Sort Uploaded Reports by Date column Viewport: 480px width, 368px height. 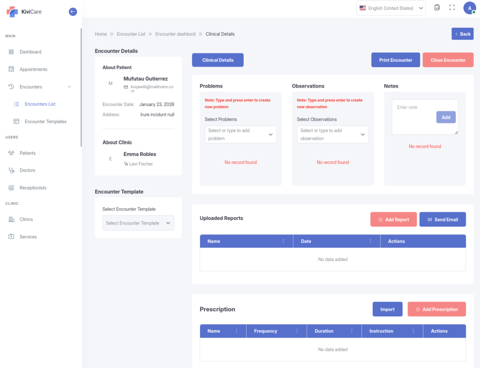coord(370,241)
